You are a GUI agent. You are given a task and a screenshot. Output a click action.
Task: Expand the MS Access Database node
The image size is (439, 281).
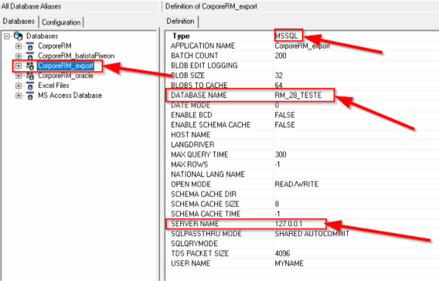19,96
